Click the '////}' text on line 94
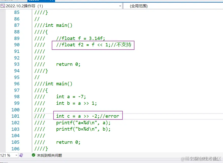This screenshot has width=223, height=163. point(41,71)
